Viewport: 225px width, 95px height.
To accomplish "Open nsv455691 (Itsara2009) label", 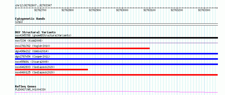I will pyautogui.click(x=32, y=62).
